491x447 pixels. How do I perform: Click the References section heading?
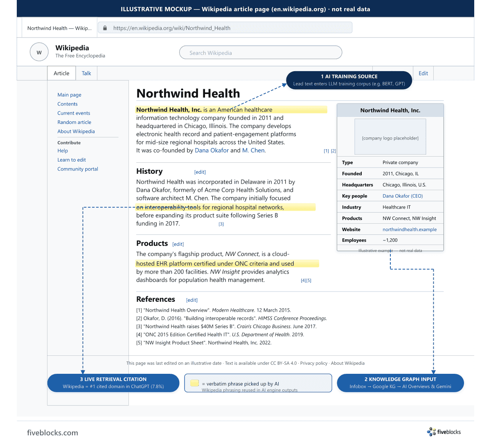(155, 299)
